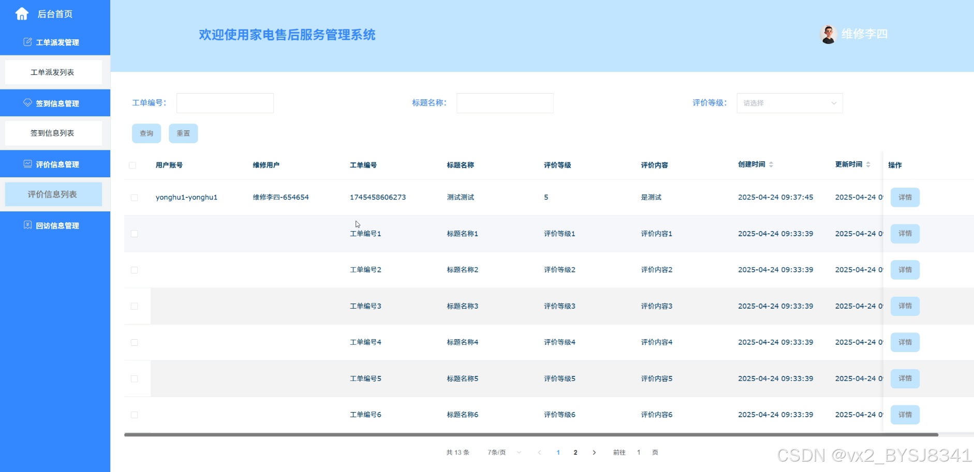Image resolution: width=974 pixels, height=472 pixels.
Task: Click the 2025-04-24 09:37:45 cell
Action: coord(775,197)
